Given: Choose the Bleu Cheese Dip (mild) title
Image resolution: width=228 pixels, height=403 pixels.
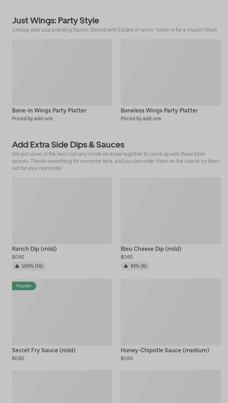Looking at the screenshot, I should pyautogui.click(x=151, y=249).
